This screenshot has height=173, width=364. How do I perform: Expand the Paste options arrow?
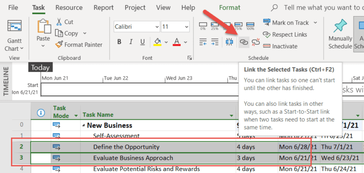pyautogui.click(x=43, y=46)
